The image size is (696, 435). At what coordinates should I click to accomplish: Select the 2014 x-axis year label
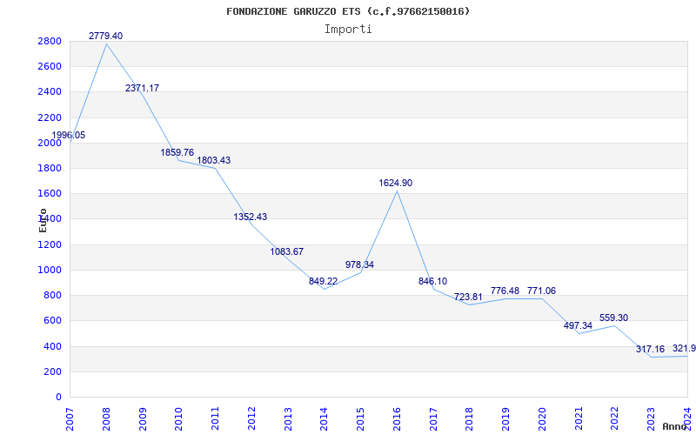pos(325,419)
